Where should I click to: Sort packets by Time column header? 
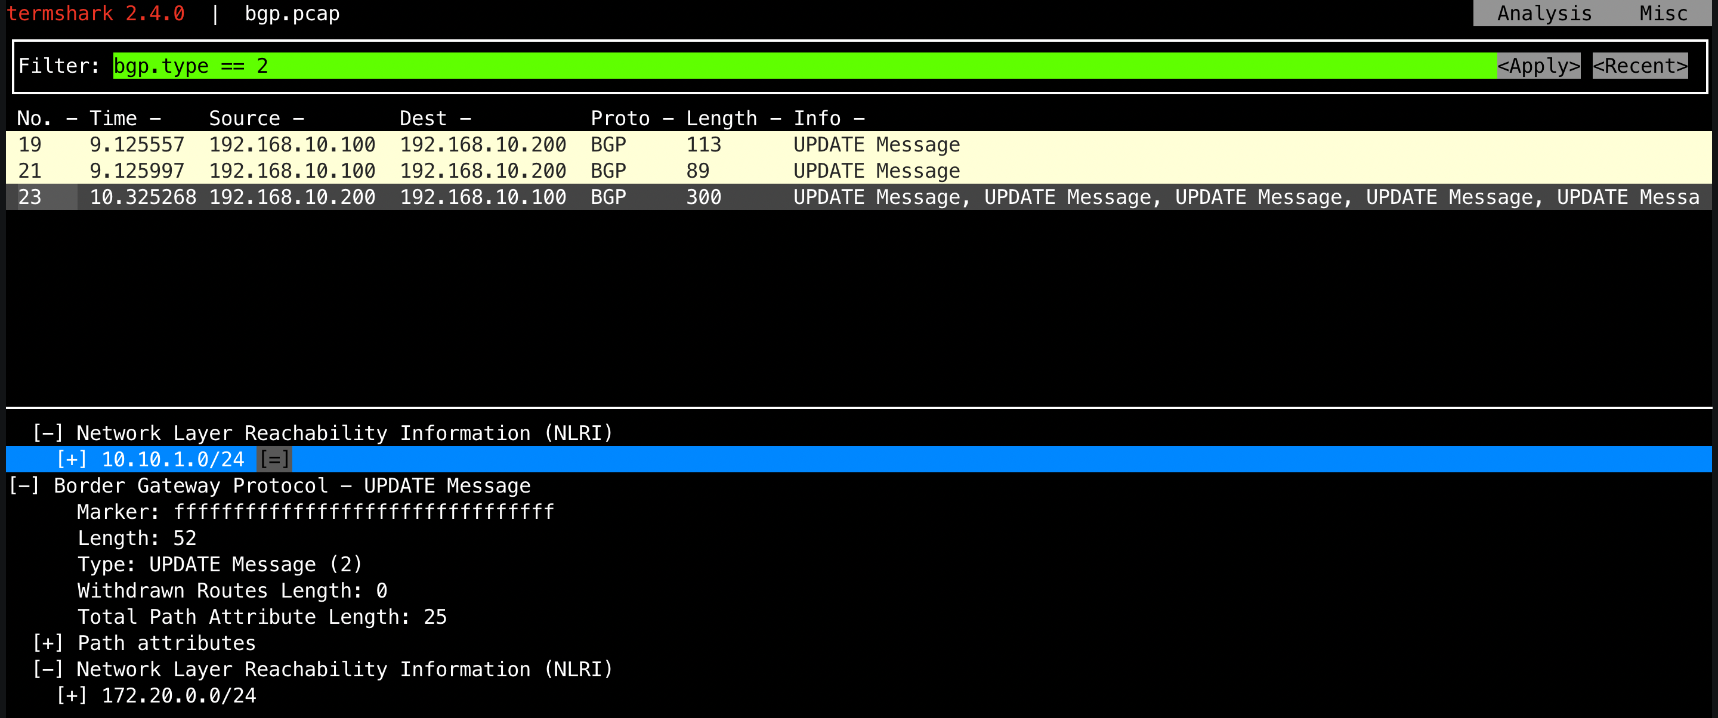(113, 119)
